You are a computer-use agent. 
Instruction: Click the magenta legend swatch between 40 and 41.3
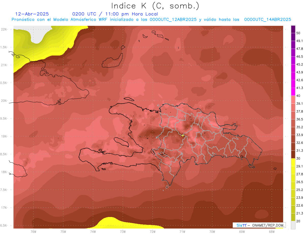tap(293, 92)
